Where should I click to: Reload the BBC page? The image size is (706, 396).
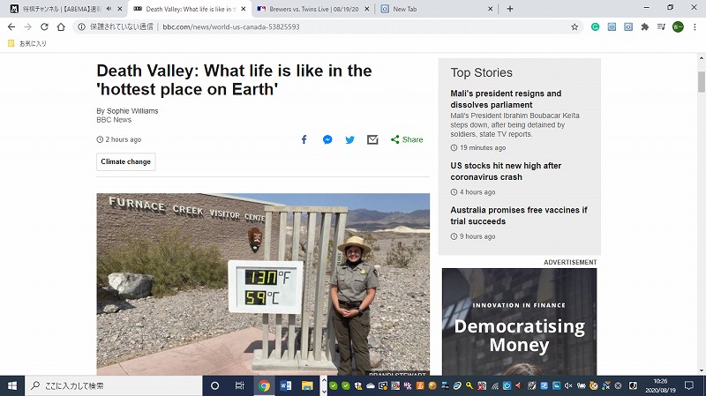44,27
